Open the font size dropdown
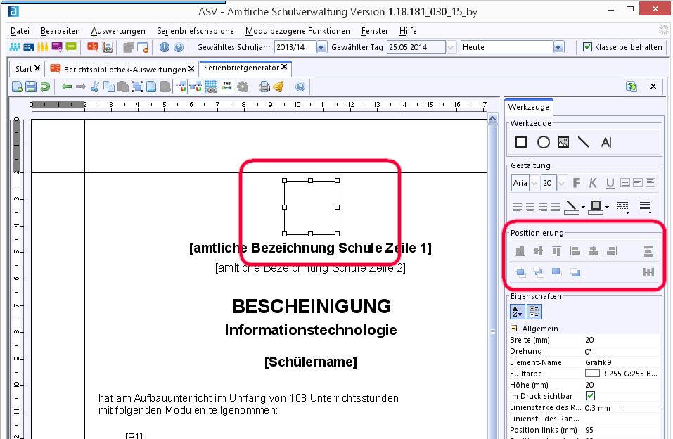 (x=562, y=184)
